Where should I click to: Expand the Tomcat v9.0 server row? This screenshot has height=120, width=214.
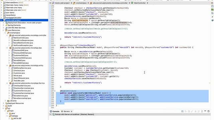click(x=50, y=114)
